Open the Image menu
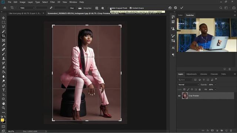This screenshot has width=237, height=133. [23, 2]
